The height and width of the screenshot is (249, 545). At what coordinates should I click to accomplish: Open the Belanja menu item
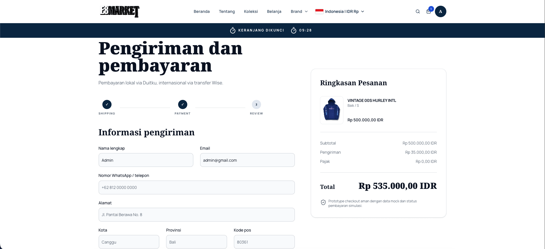(274, 11)
